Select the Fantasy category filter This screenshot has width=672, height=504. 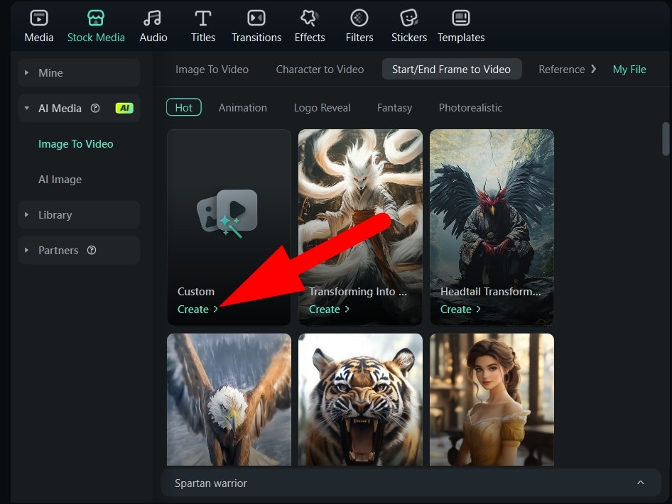tap(394, 108)
